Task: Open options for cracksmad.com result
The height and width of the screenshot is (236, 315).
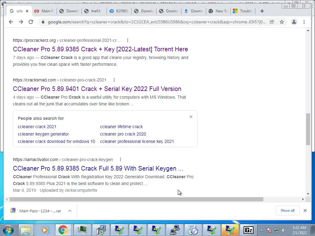Action: click(x=114, y=80)
